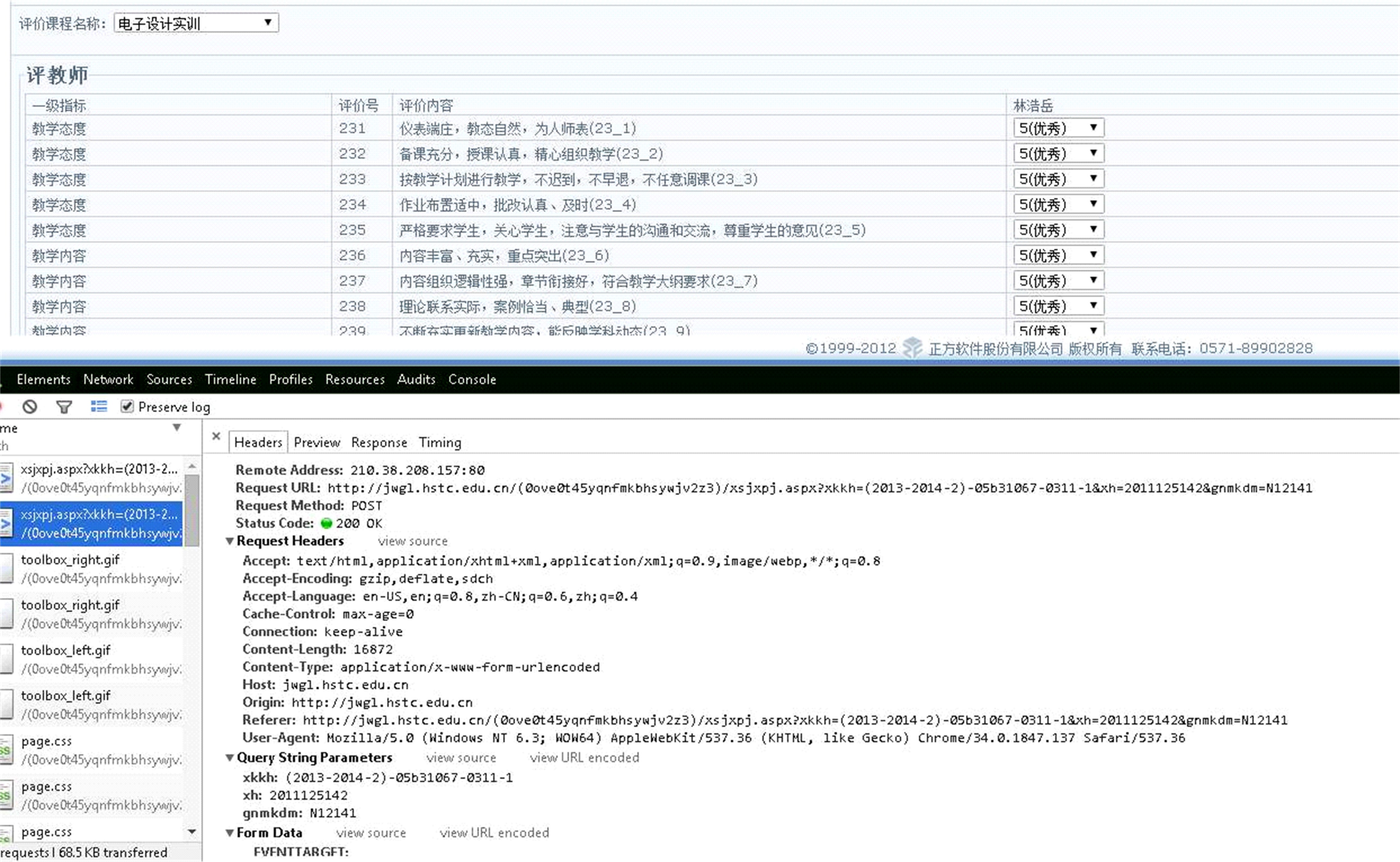Screen dimensions: 1400x862
Task: Close the request details pane
Action: pyautogui.click(x=216, y=436)
